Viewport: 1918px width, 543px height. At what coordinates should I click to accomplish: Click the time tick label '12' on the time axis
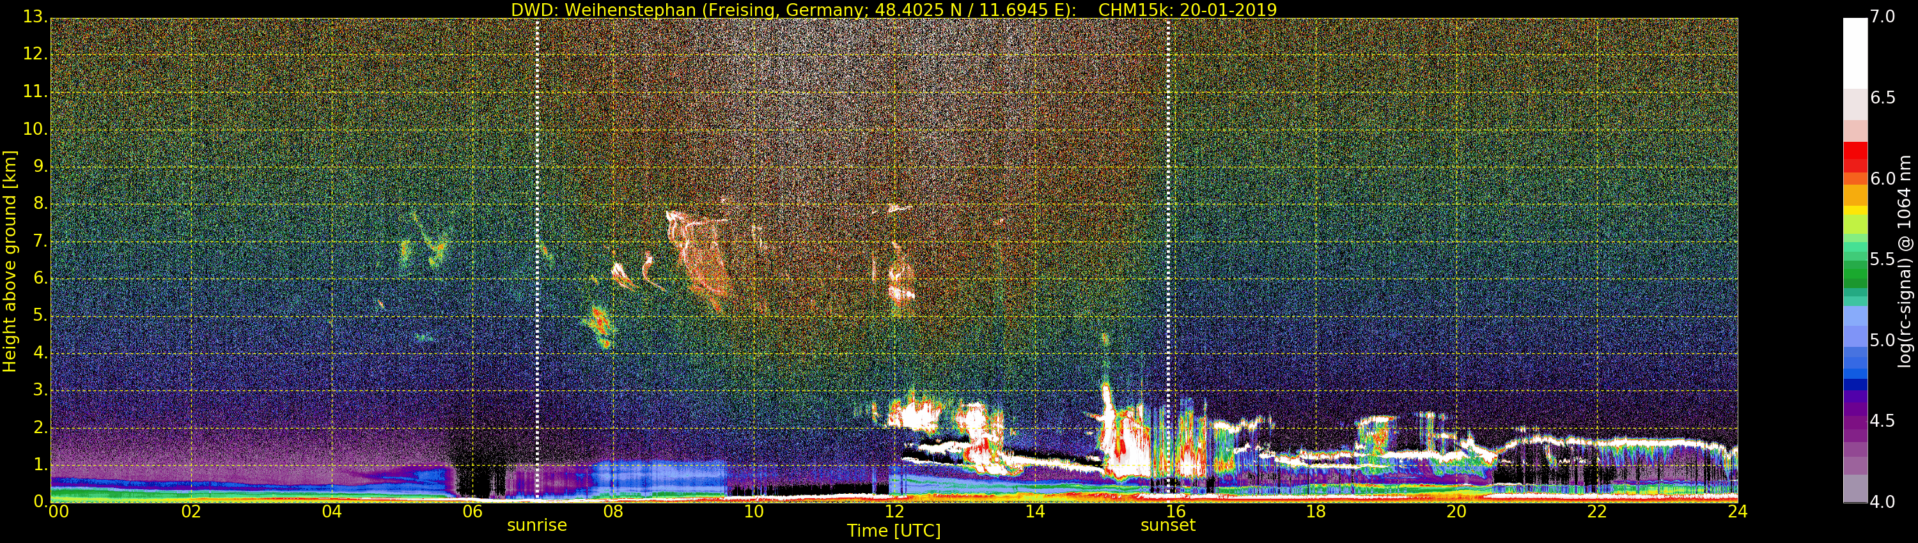pos(894,512)
